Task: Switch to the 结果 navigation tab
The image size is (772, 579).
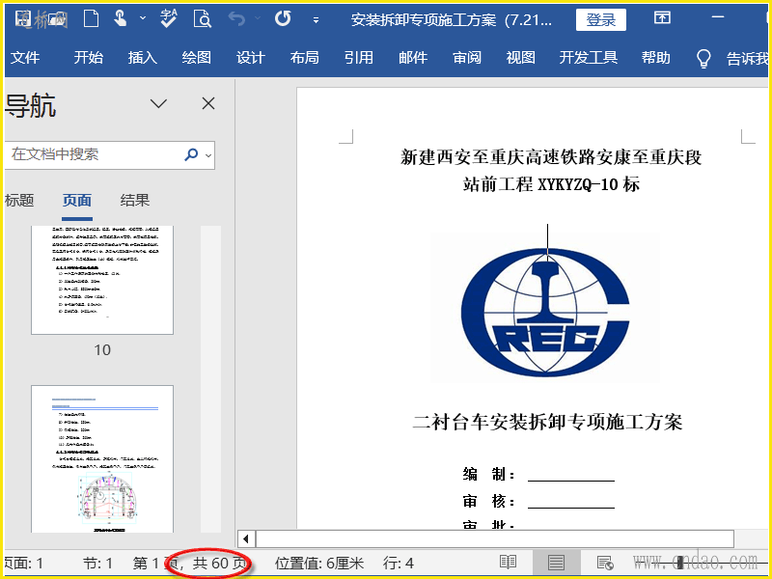Action: click(135, 201)
